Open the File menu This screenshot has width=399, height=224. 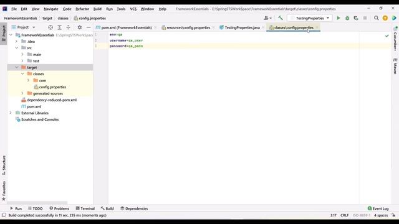pos(14,9)
